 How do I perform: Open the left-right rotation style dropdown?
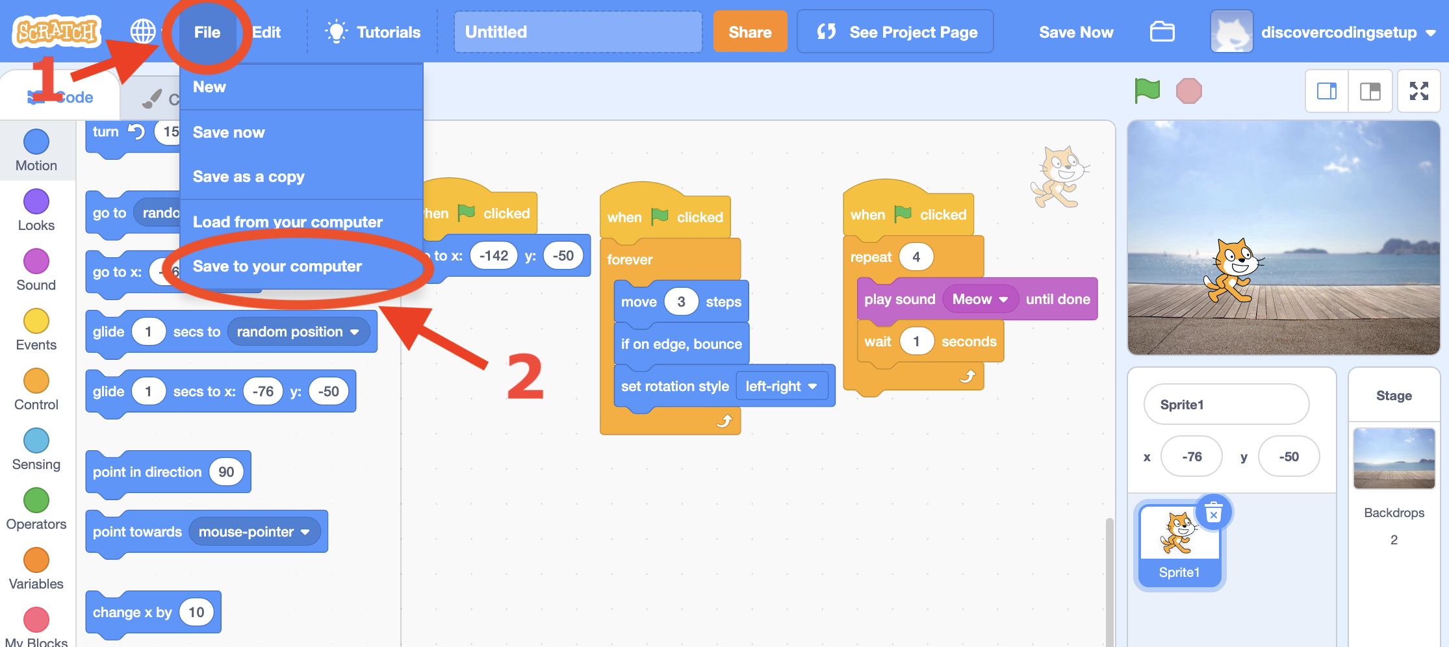pyautogui.click(x=782, y=387)
